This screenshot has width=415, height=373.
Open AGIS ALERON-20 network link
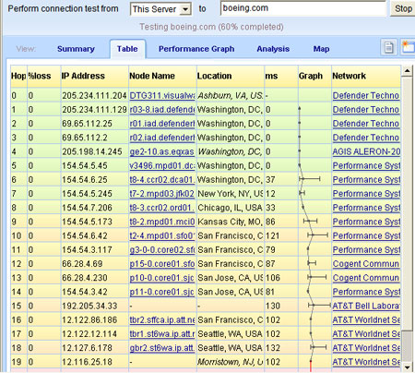click(366, 151)
